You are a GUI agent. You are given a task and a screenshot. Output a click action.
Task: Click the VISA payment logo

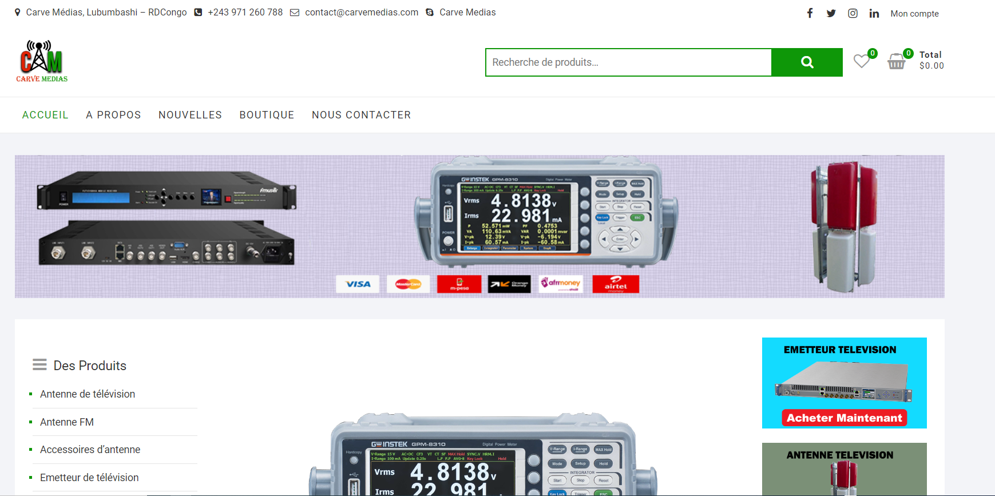tap(358, 284)
